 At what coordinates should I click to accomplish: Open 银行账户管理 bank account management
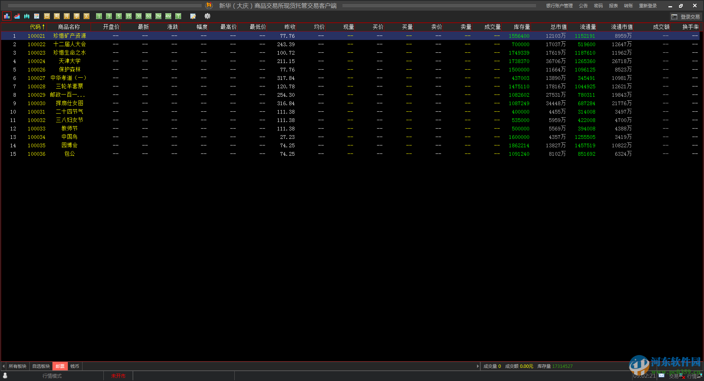(559, 6)
